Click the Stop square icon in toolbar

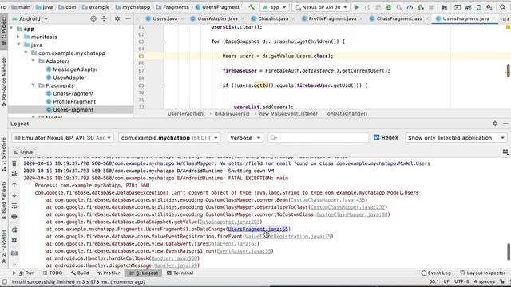pos(431,7)
